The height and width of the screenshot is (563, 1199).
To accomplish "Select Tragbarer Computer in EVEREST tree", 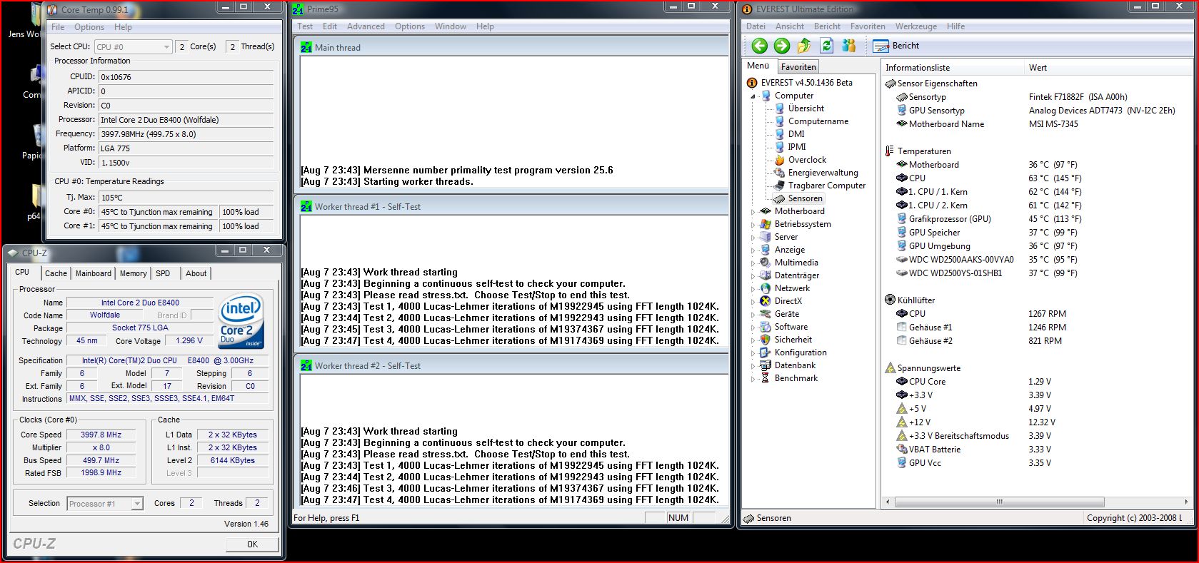I will click(826, 186).
